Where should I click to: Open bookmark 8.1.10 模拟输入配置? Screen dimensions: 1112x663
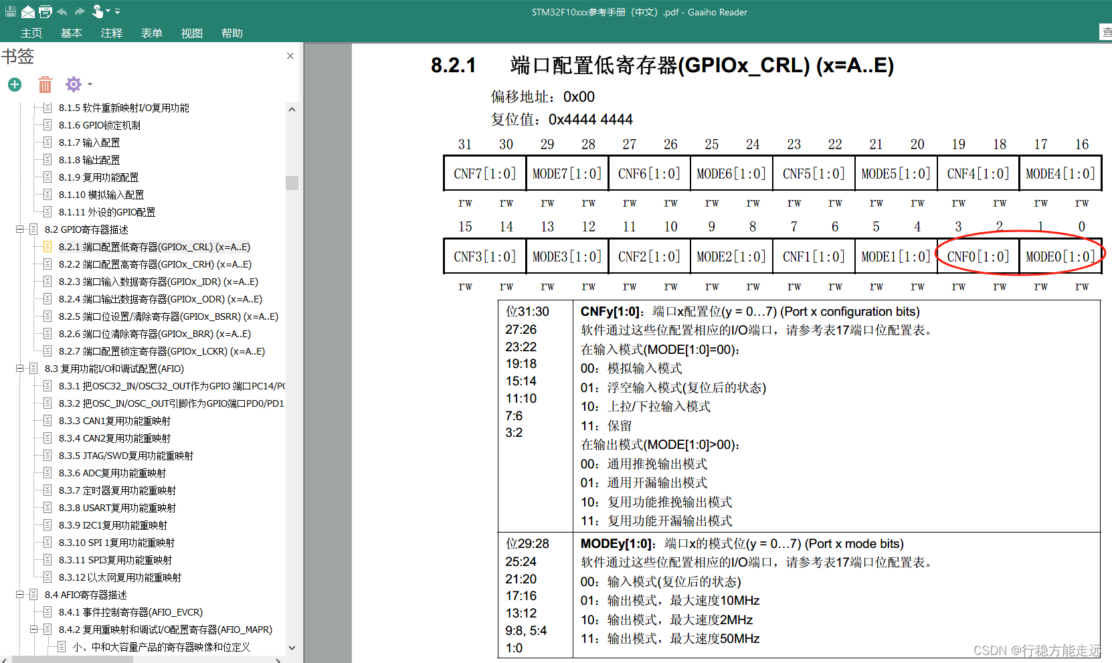[101, 195]
